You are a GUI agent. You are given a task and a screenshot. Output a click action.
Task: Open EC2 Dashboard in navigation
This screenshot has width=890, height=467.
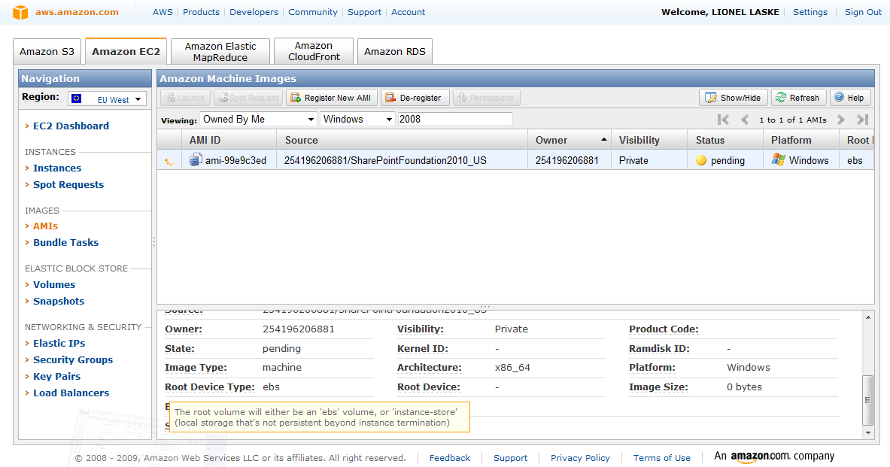(71, 126)
